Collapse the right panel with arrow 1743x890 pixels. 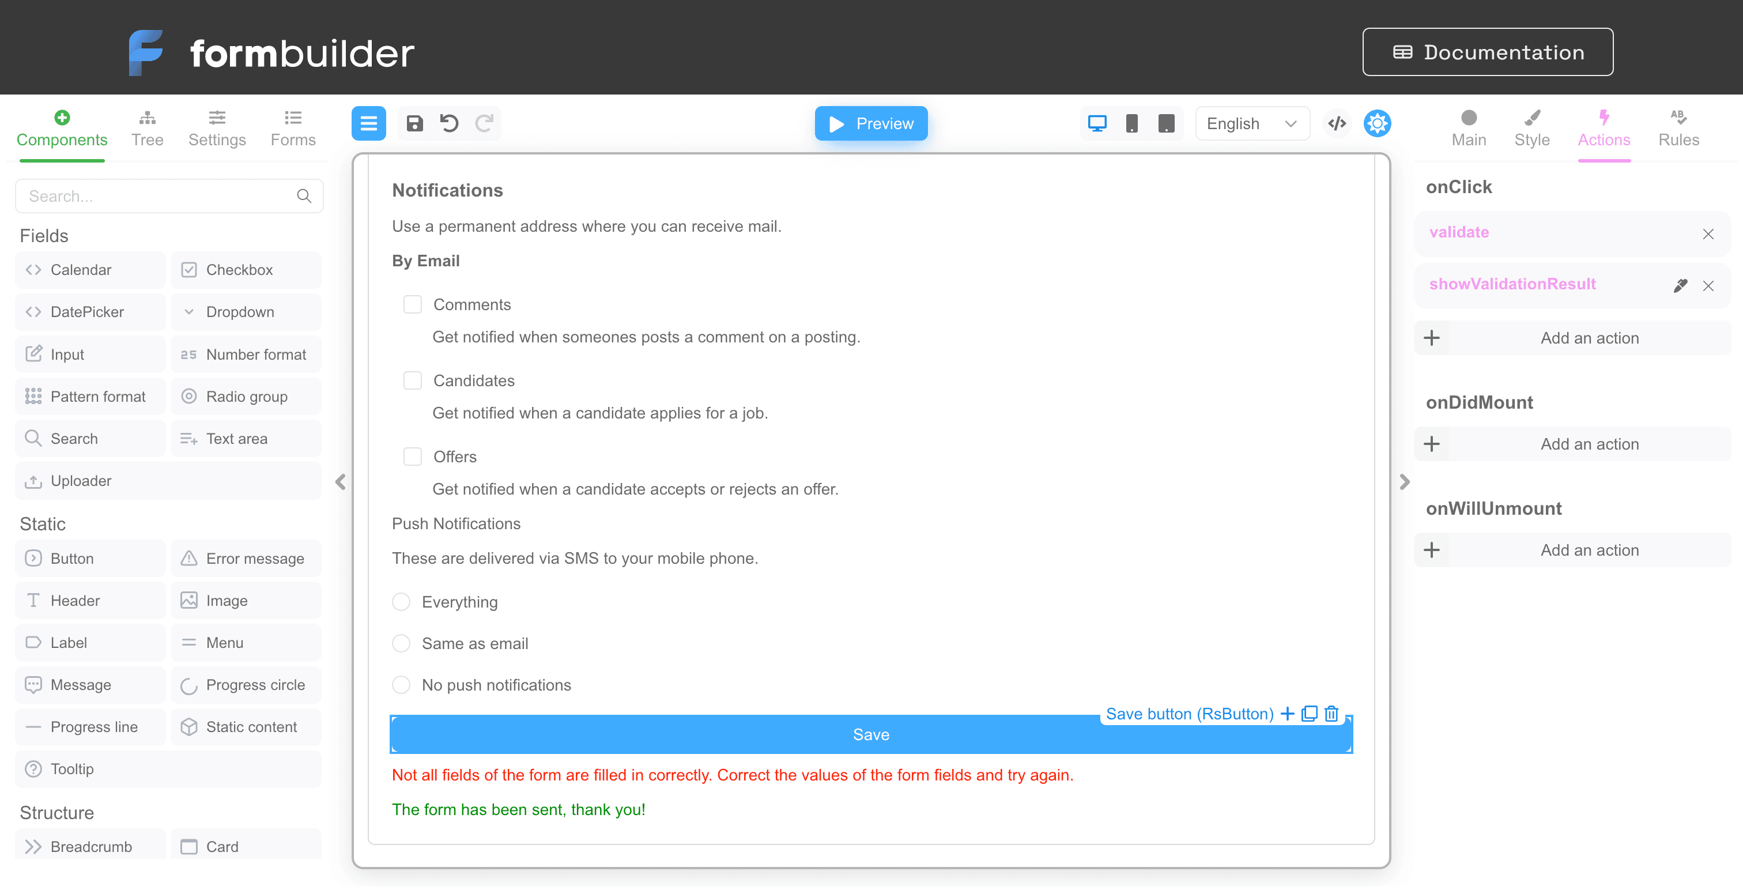(x=1404, y=482)
